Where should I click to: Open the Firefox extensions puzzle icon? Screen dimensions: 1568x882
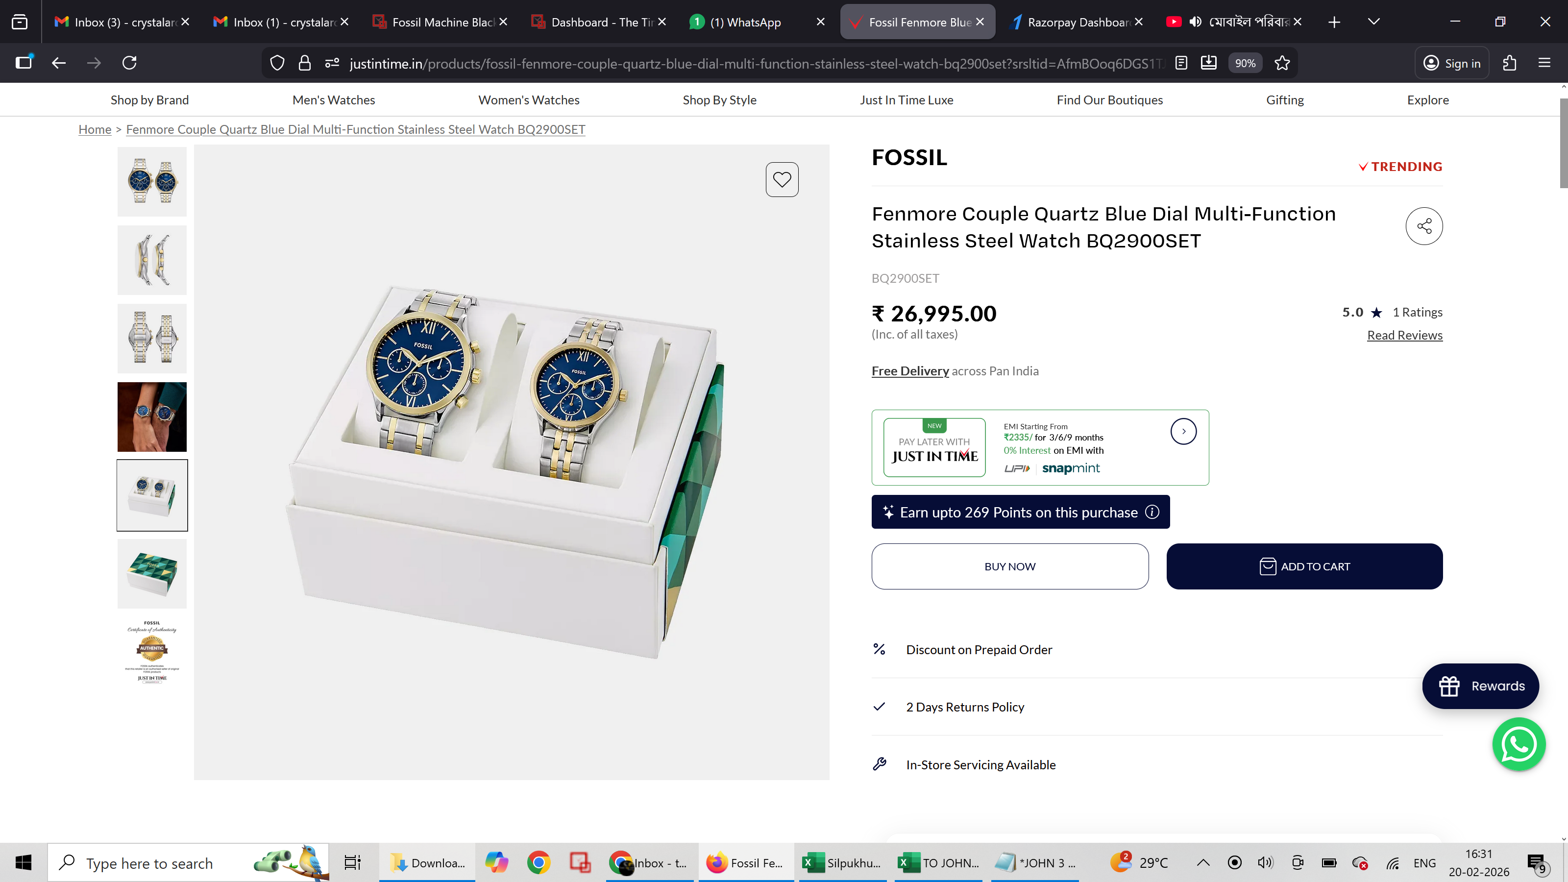pos(1509,63)
